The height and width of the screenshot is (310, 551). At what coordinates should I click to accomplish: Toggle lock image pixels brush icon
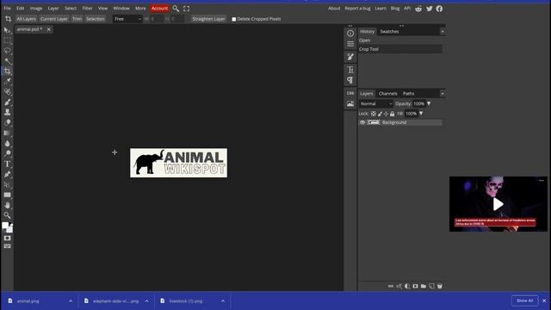[x=380, y=114]
